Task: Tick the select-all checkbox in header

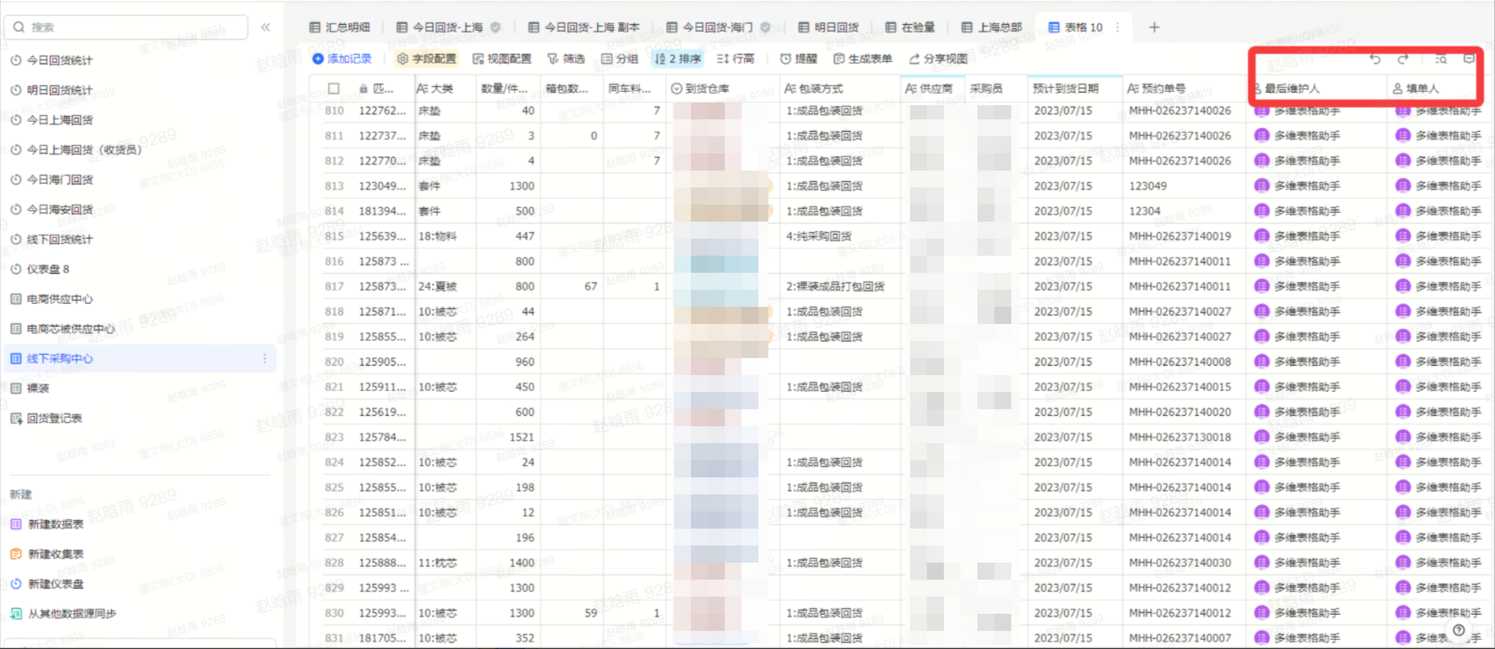Action: click(334, 89)
